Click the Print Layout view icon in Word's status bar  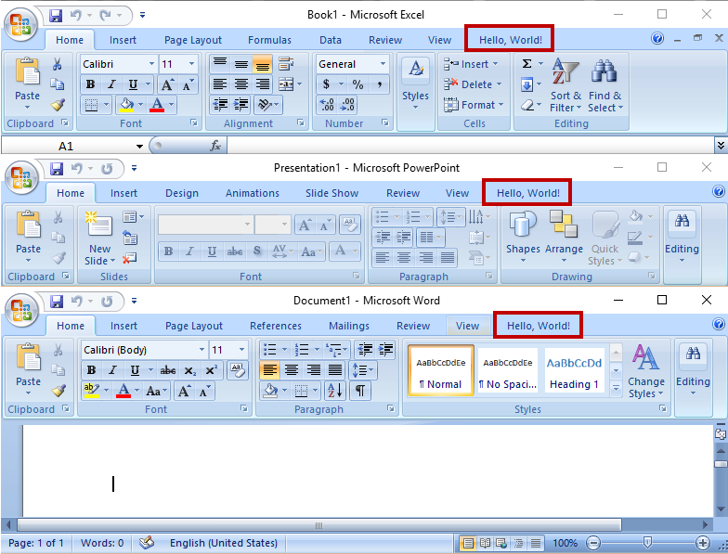click(x=468, y=542)
